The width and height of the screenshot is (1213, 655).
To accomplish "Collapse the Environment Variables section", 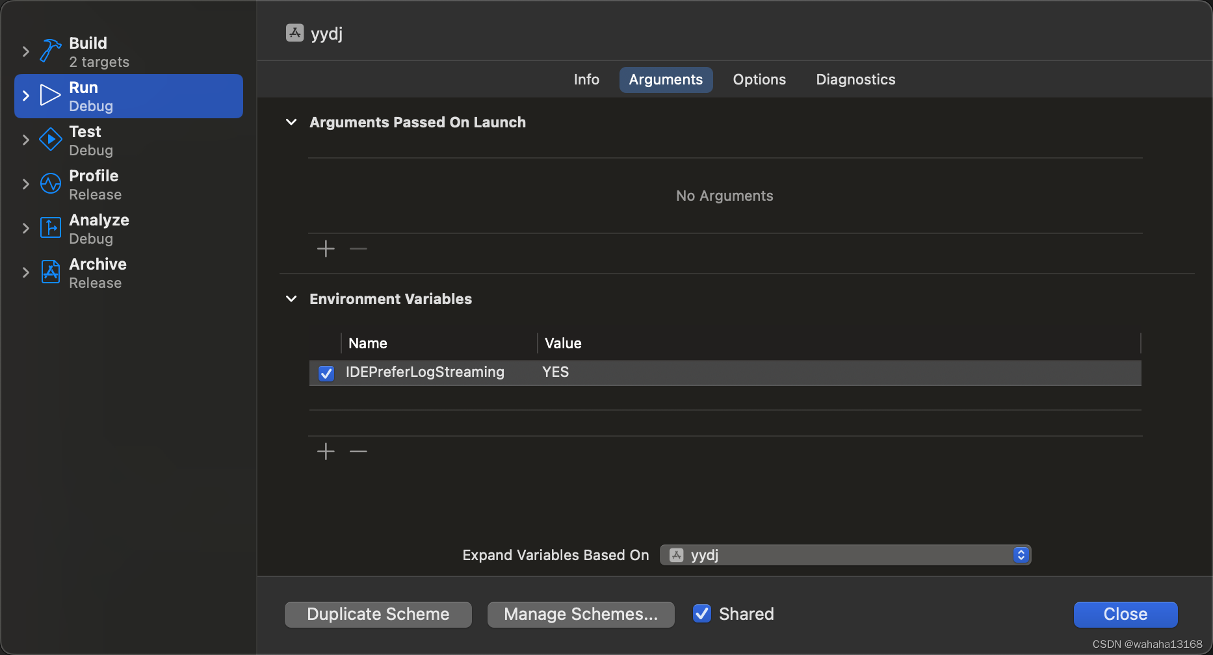I will click(291, 299).
